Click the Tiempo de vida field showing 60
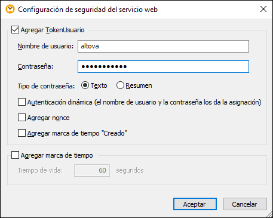The image size is (273, 218). pyautogui.click(x=92, y=170)
